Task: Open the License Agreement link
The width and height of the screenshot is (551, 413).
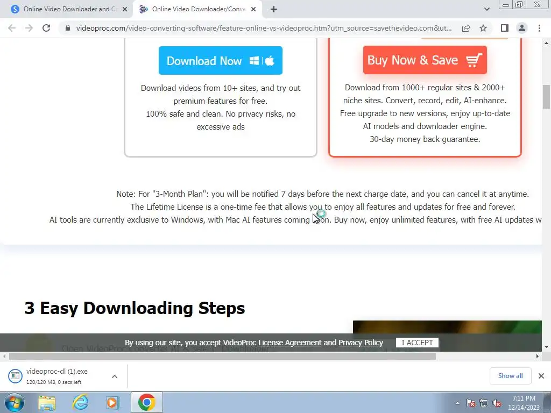Action: tap(290, 343)
